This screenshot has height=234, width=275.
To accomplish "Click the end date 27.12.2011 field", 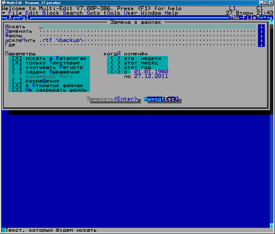I will [x=151, y=76].
